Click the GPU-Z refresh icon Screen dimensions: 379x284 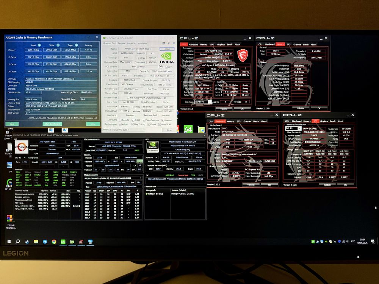tap(169, 43)
